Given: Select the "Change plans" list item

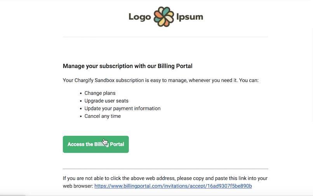Looking at the screenshot, I should (x=100, y=93).
